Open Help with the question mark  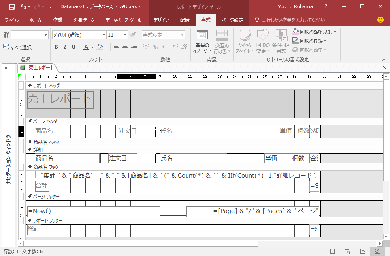click(326, 7)
